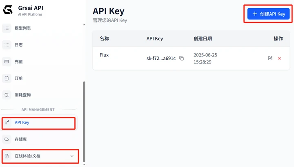Click the 订单 clipboard icon
This screenshot has width=294, height=167.
(x=7, y=78)
